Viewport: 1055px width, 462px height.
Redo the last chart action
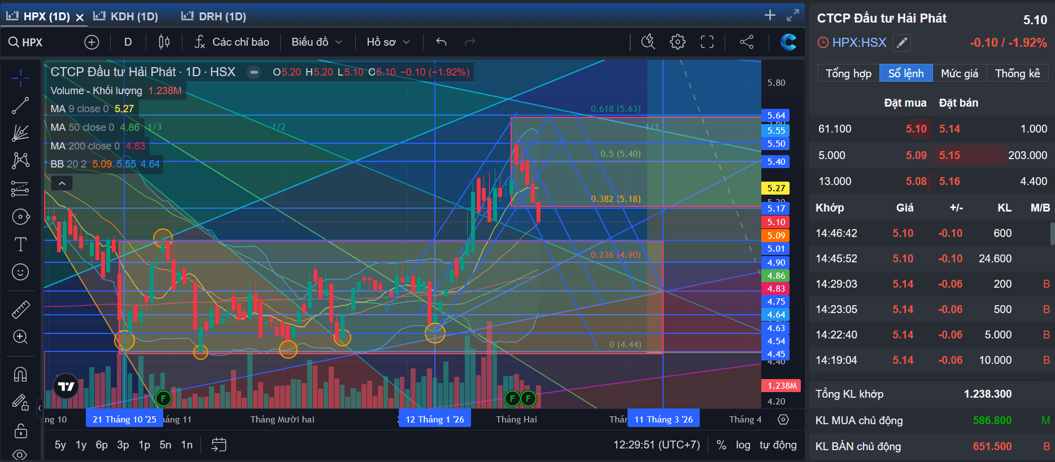[x=470, y=42]
